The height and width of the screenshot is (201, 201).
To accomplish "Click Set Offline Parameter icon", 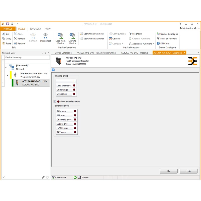I will 81,34.
